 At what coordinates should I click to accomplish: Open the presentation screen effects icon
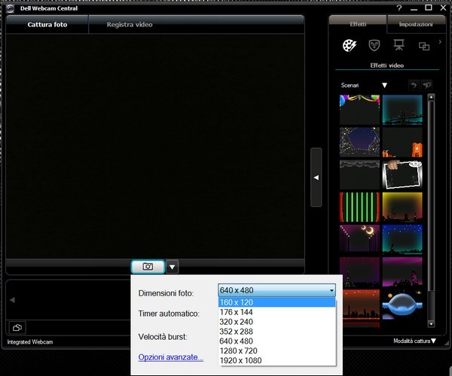(x=399, y=46)
